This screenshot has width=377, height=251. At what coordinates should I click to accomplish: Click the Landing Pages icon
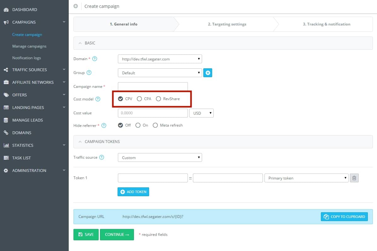pyautogui.click(x=6, y=107)
